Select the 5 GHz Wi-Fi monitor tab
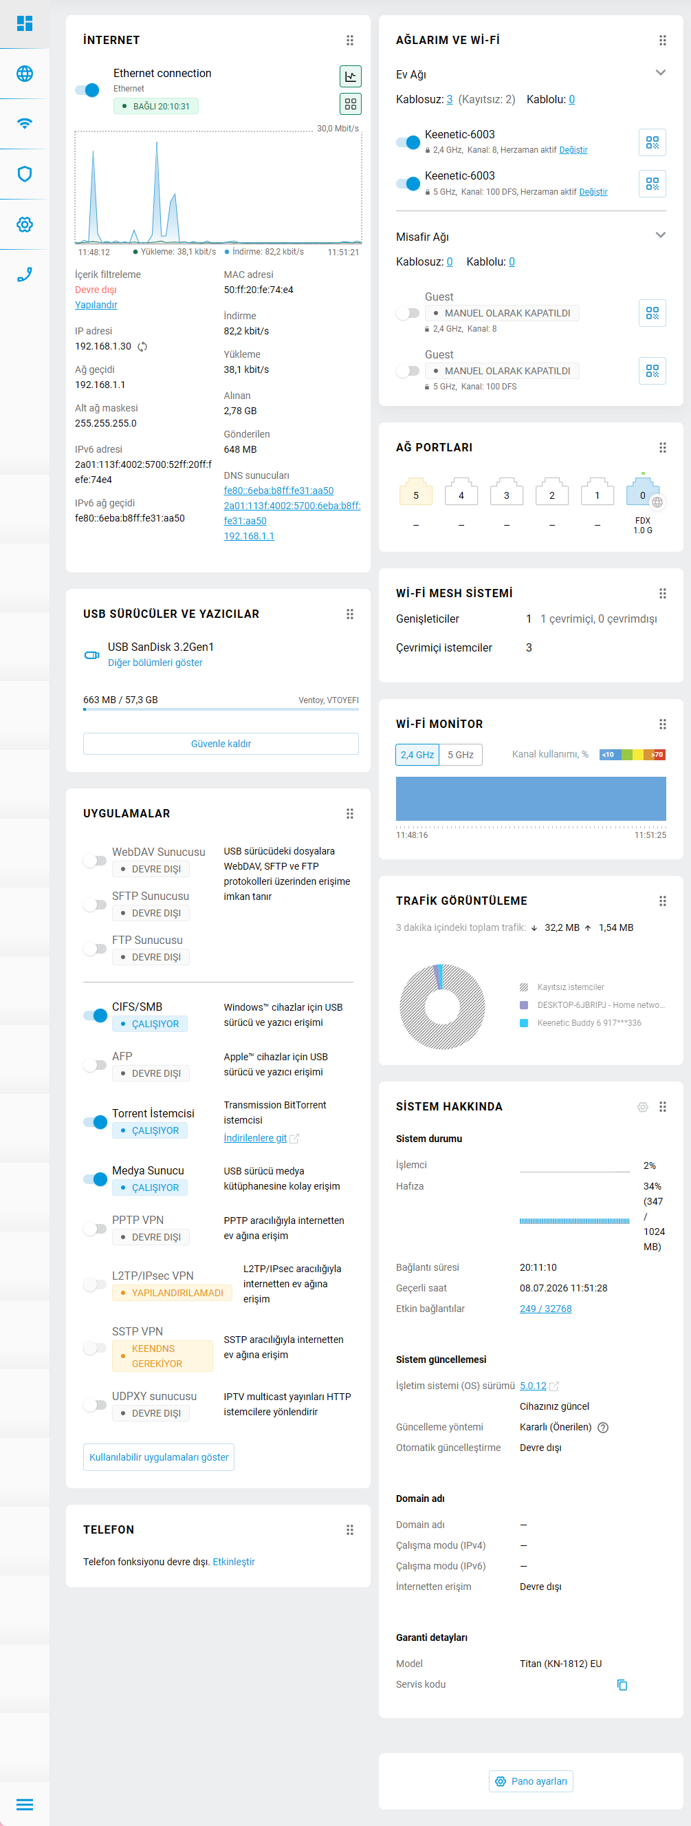The height and width of the screenshot is (1826, 691). pyautogui.click(x=461, y=755)
